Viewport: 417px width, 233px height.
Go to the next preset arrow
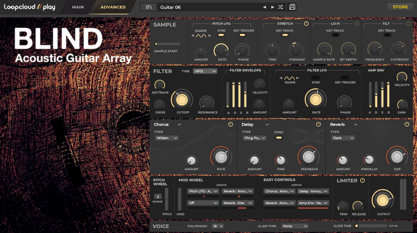pyautogui.click(x=272, y=7)
